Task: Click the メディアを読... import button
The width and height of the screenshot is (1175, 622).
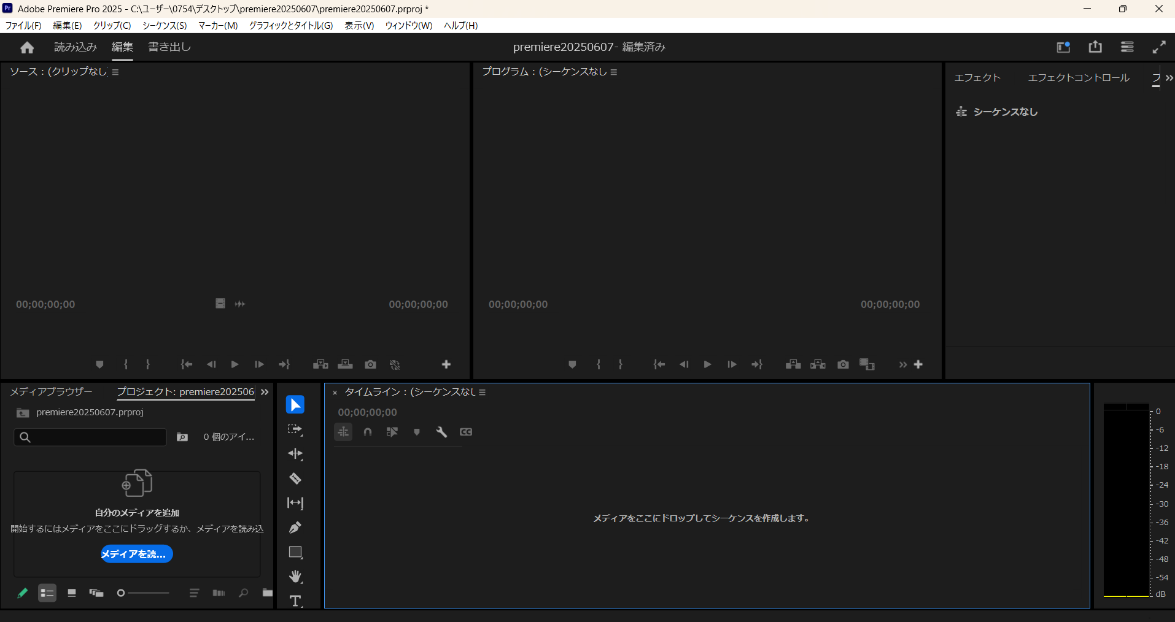Action: (136, 554)
